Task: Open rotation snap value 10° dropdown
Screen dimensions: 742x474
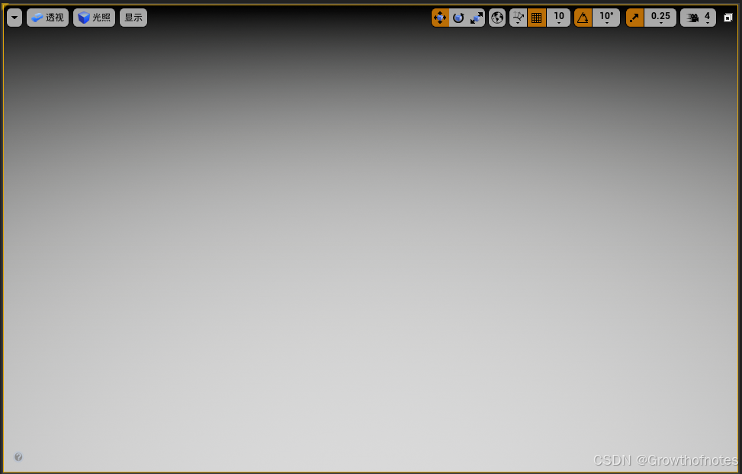Action: 606,18
